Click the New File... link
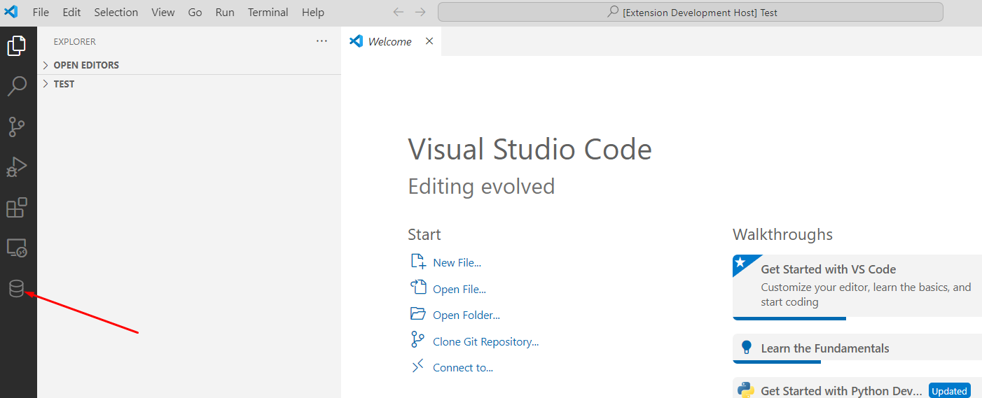Screen dimensions: 982x398 click(457, 263)
